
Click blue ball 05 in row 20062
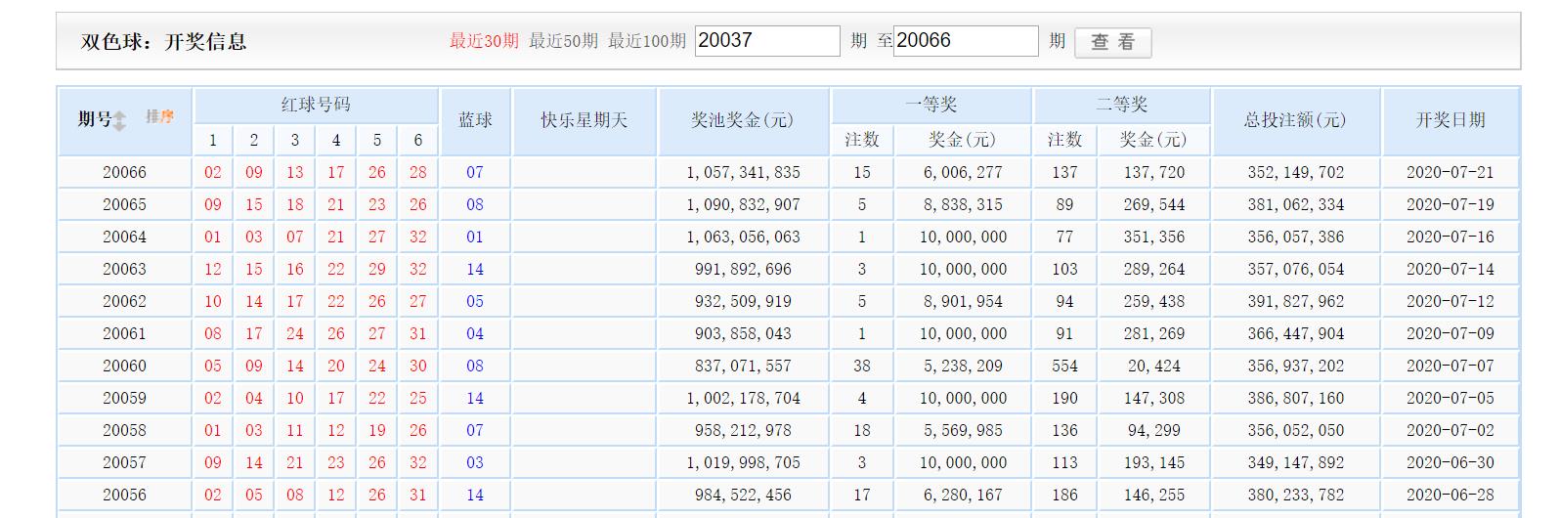[x=475, y=301]
